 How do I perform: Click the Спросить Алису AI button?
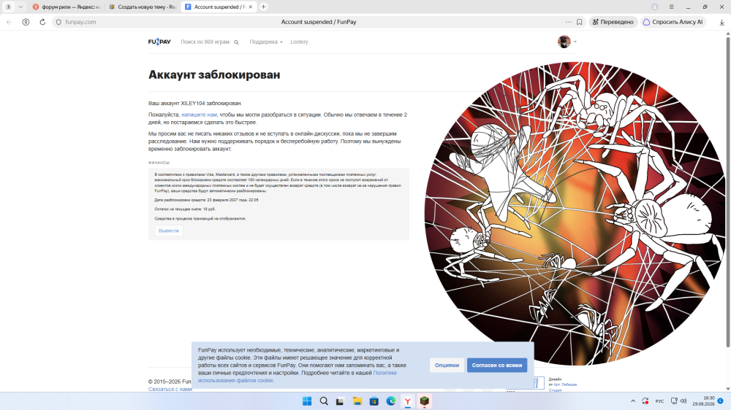[673, 22]
